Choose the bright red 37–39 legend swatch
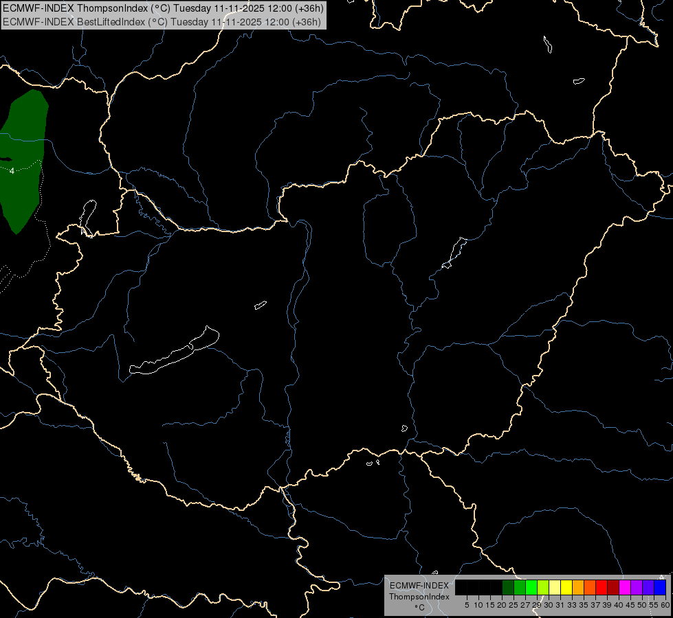 (602, 587)
